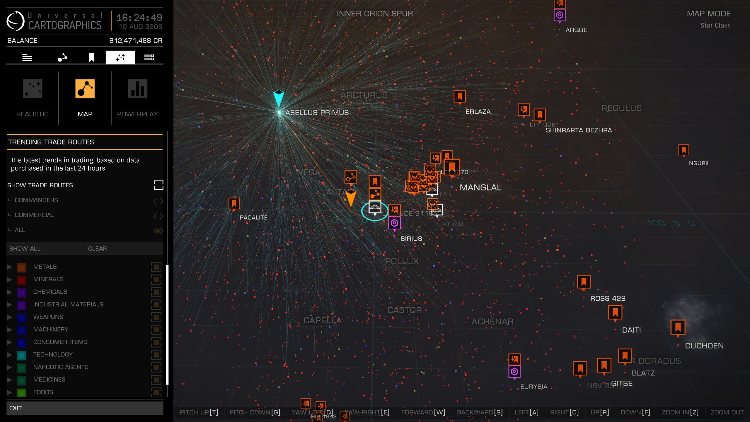
Task: Click the Metals orange color swatch
Action: tap(21, 268)
